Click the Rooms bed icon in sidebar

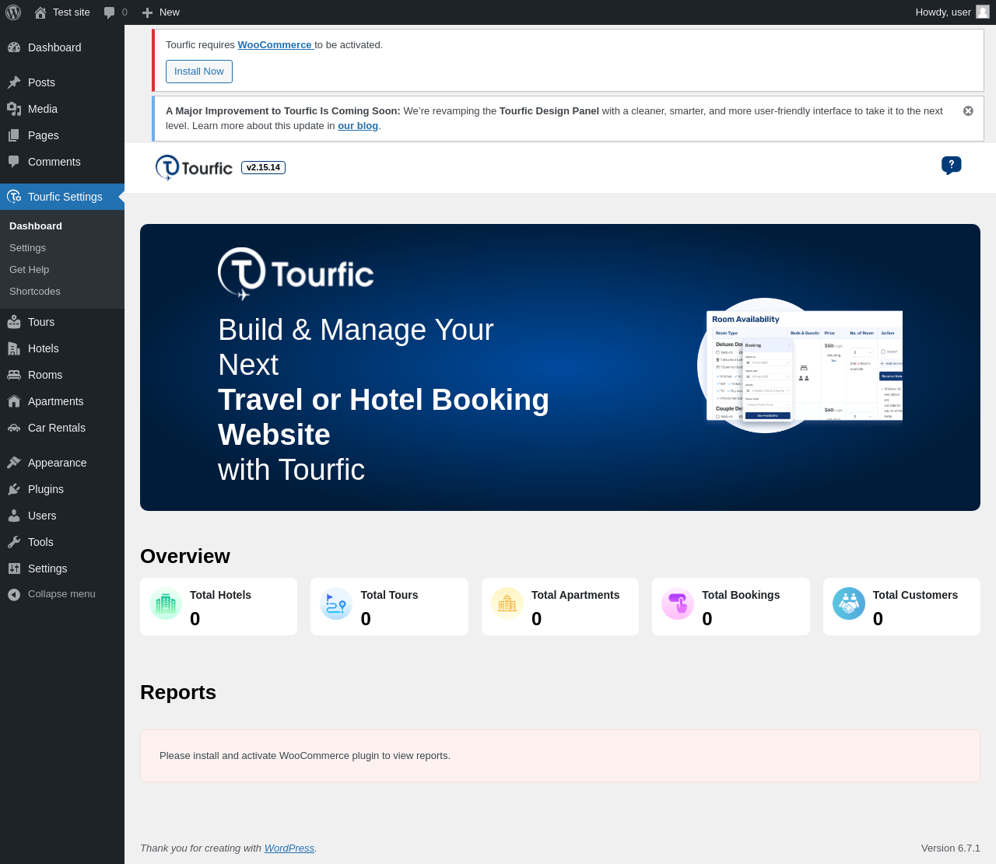point(14,375)
